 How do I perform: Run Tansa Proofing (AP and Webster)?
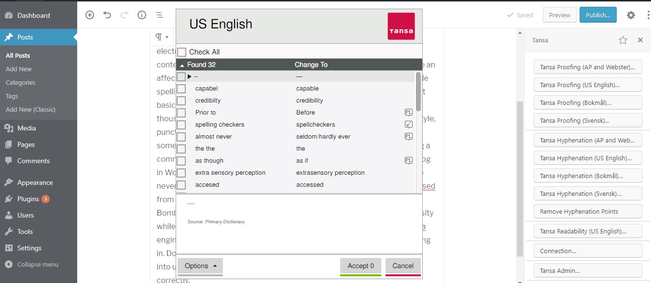click(x=588, y=67)
